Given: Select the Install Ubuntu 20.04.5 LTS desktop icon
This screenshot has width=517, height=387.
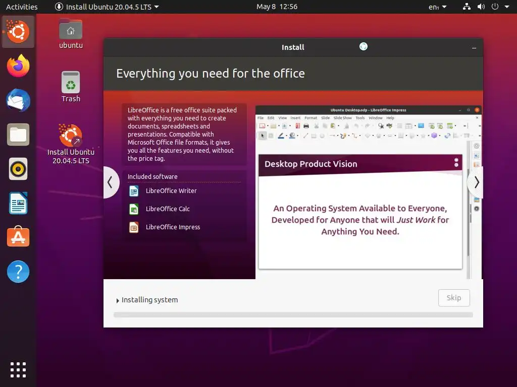Looking at the screenshot, I should point(71,144).
